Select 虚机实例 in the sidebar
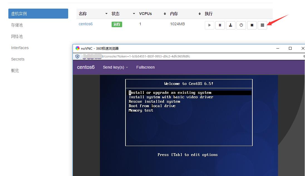 pos(38,14)
